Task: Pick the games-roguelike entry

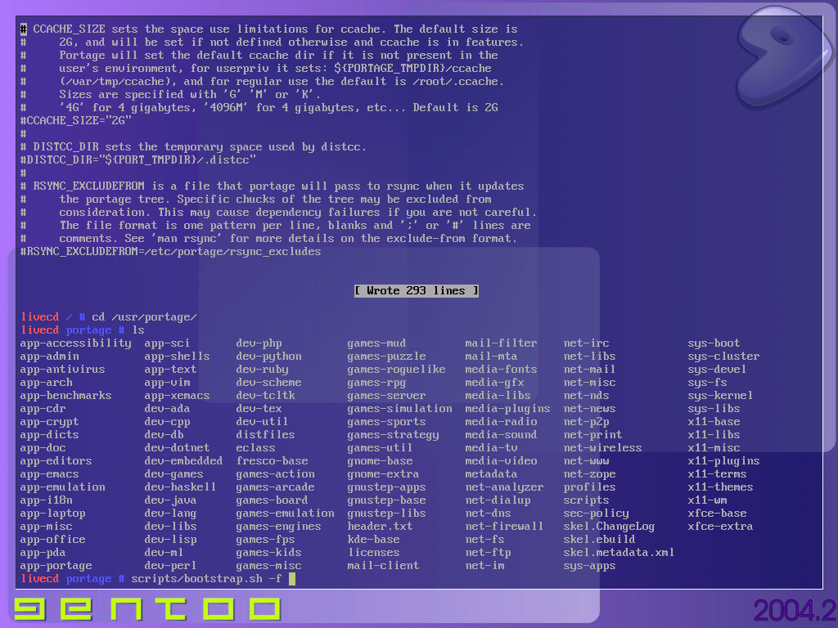Action: 397,370
